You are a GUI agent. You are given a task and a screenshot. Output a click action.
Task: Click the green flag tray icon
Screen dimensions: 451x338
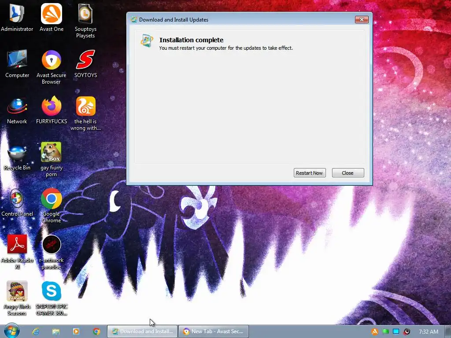(x=385, y=332)
